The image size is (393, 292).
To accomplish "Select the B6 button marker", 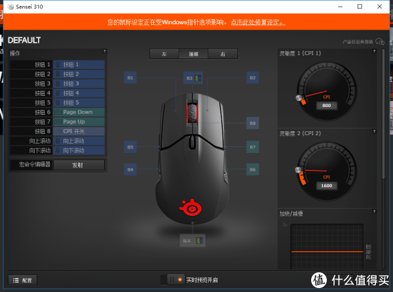I will click(253, 169).
